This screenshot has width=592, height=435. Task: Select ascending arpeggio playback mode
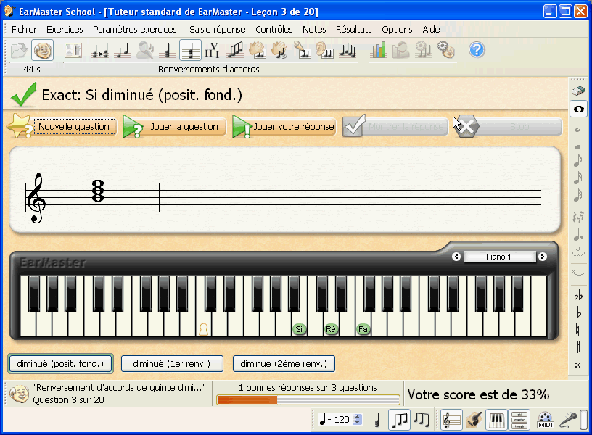399,420
